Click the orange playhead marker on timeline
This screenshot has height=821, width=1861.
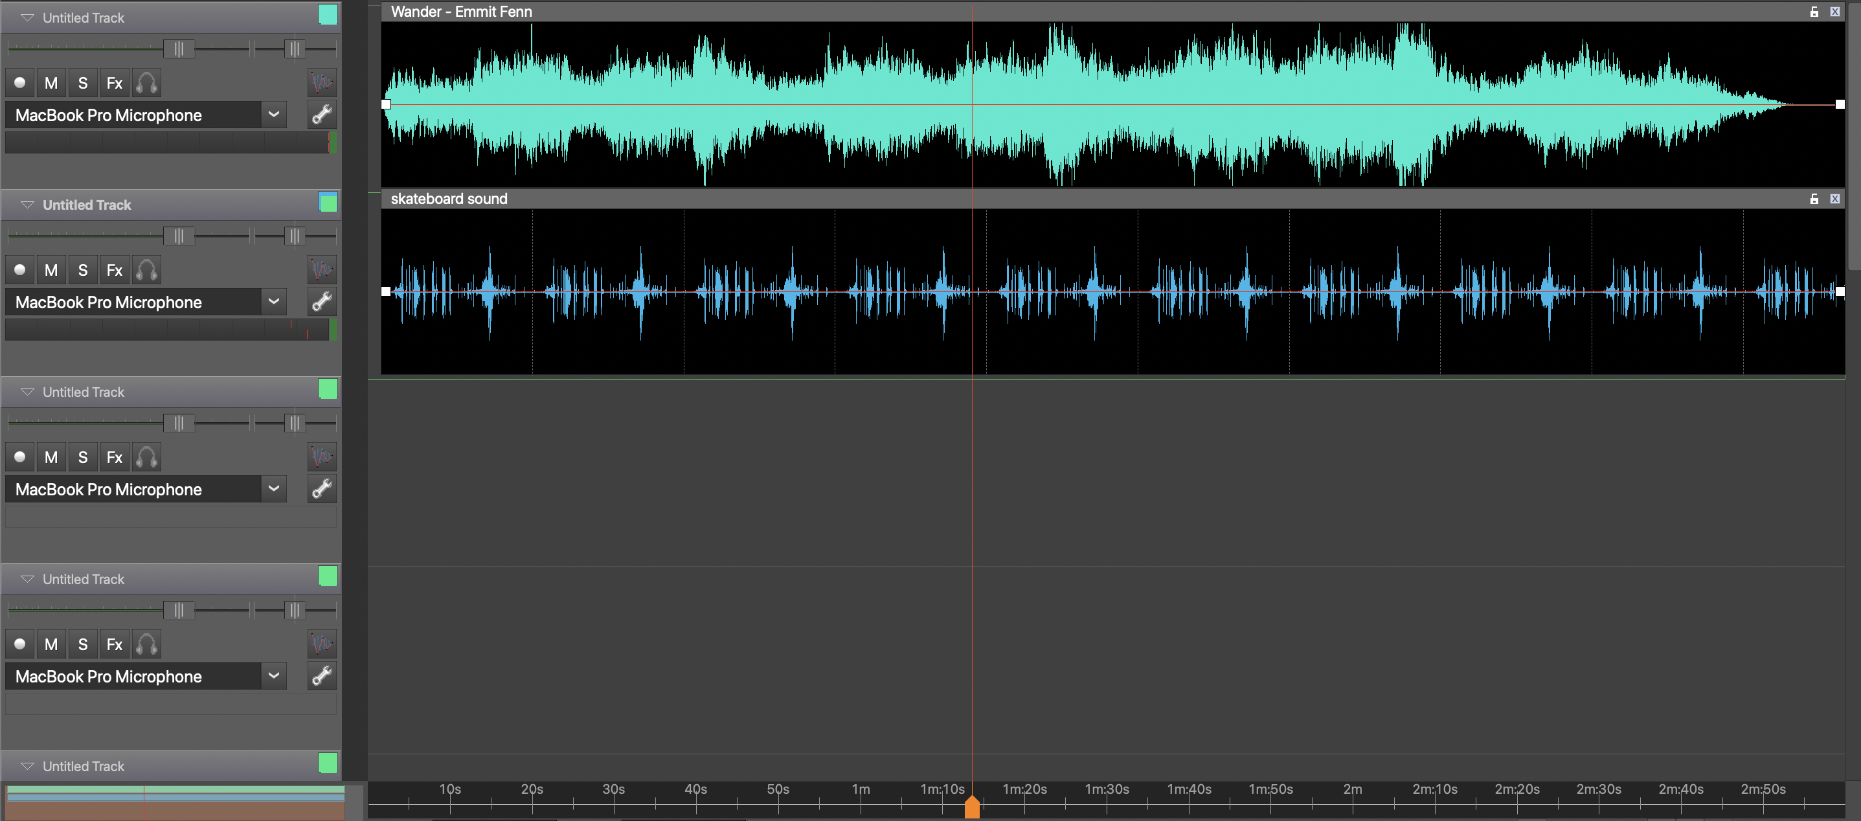(973, 807)
